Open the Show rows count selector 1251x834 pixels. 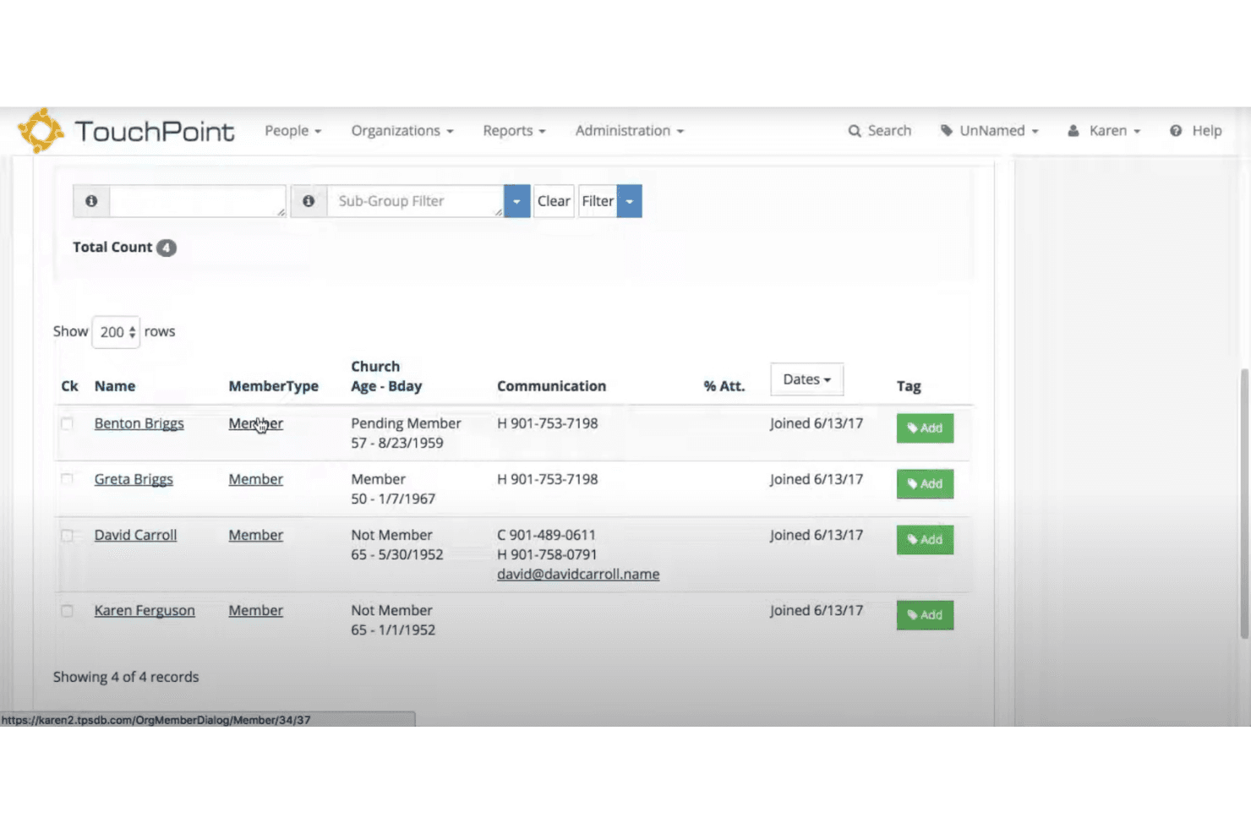click(116, 332)
